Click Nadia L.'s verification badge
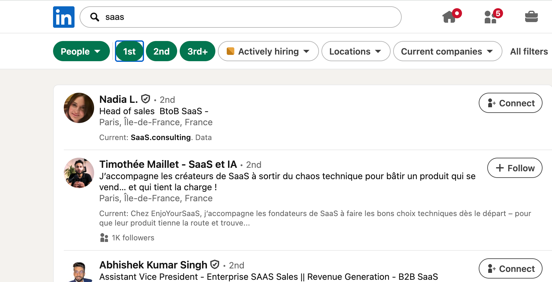This screenshot has height=282, width=552. pyautogui.click(x=146, y=99)
